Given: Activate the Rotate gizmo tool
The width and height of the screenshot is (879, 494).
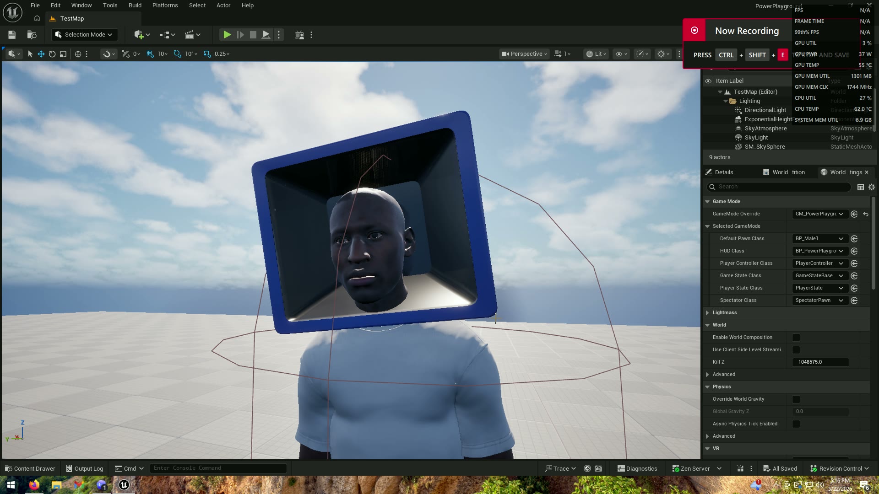Looking at the screenshot, I should point(52,54).
